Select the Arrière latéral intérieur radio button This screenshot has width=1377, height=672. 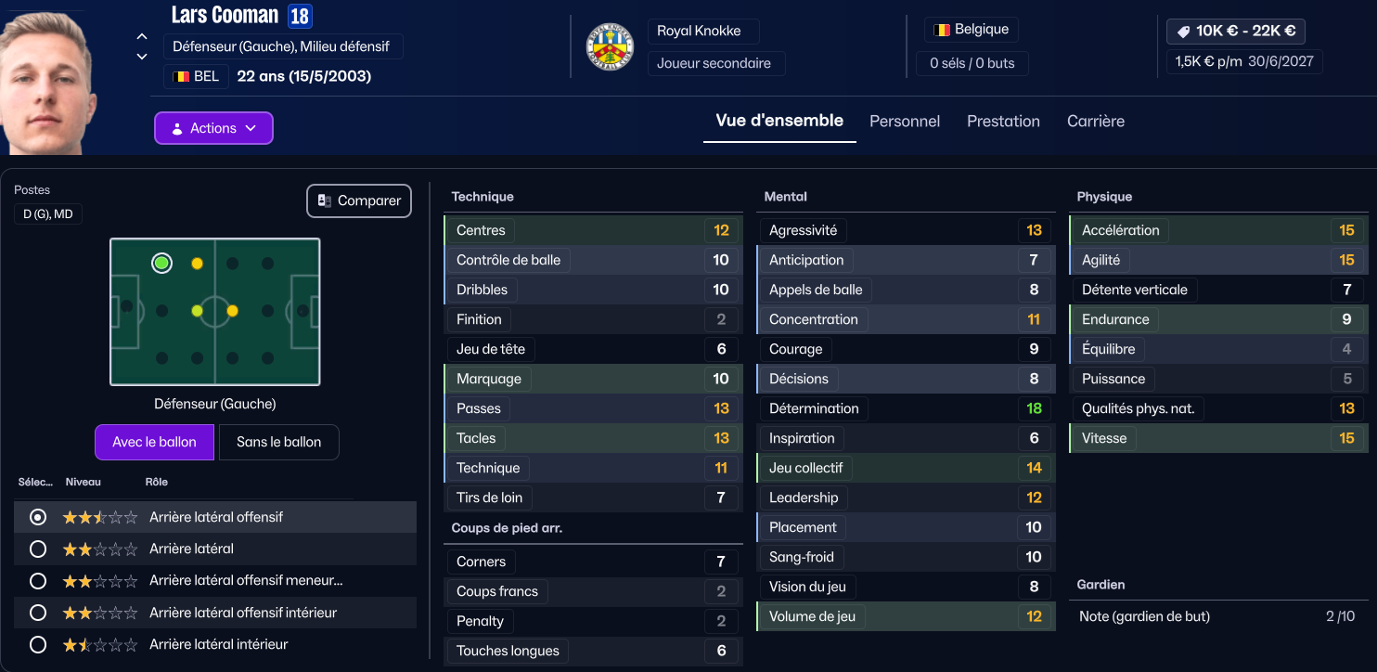pos(38,644)
